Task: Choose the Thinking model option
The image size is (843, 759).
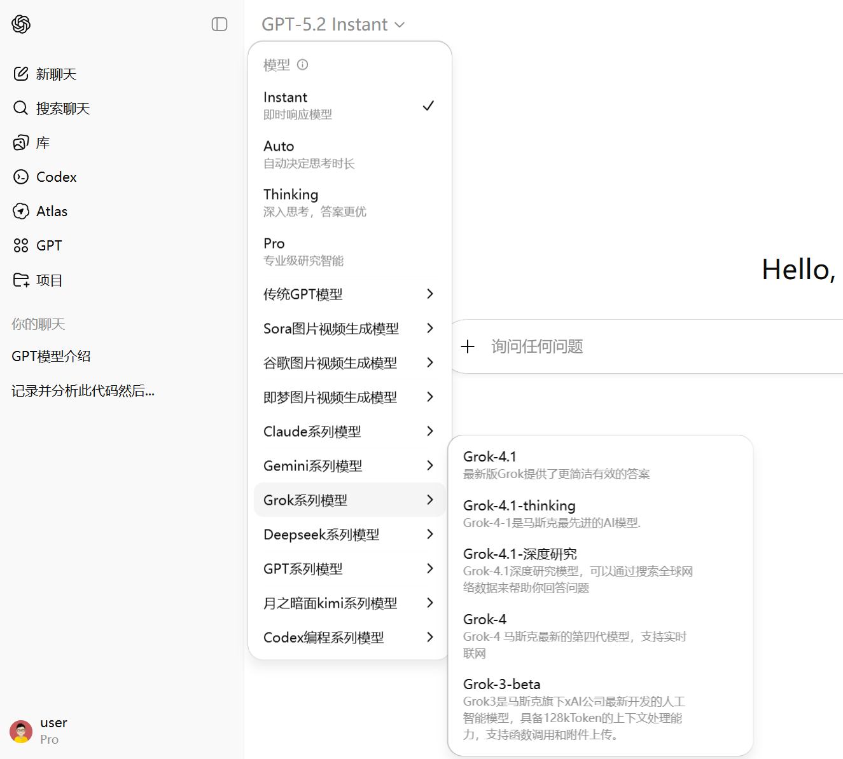Action: click(x=349, y=202)
